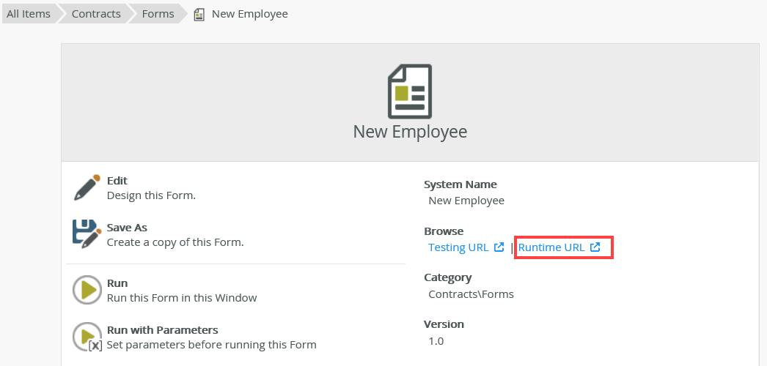This screenshot has width=767, height=366.
Task: Click the New Employee heading title
Action: click(x=410, y=132)
